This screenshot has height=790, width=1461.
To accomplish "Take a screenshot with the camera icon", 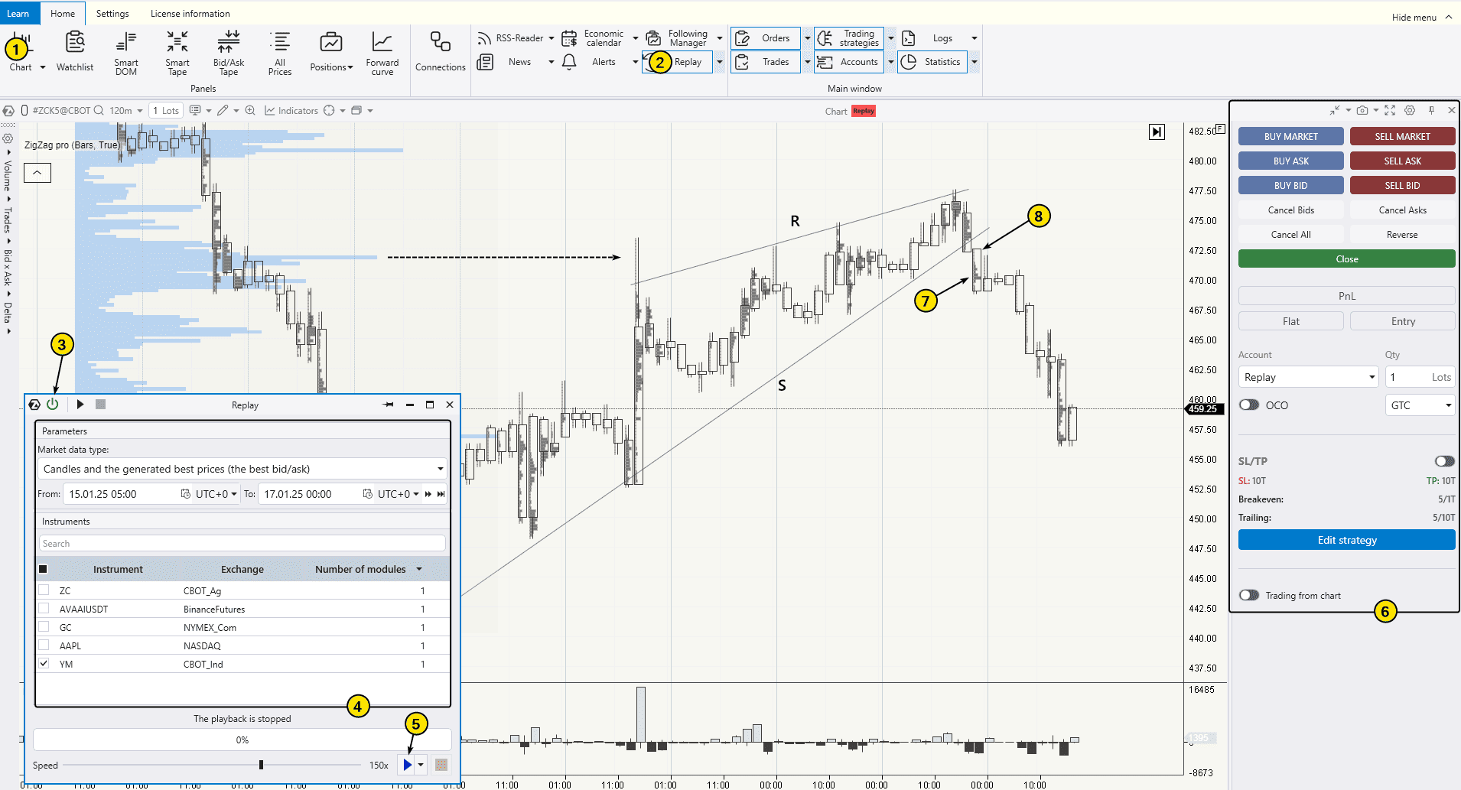I will tap(1362, 110).
